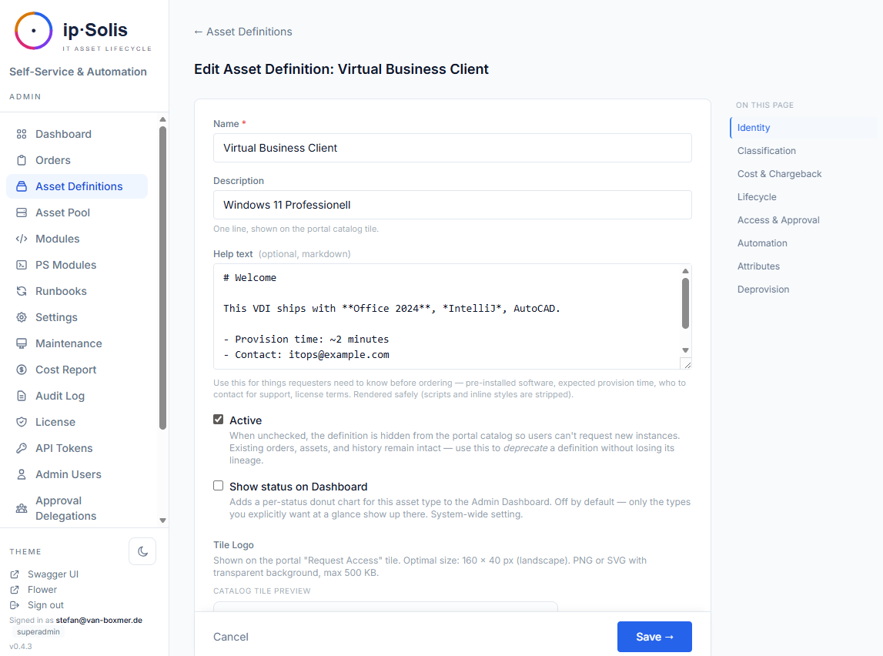The height and width of the screenshot is (656, 883).
Task: Click the Sign out arrow icon
Action: point(15,604)
